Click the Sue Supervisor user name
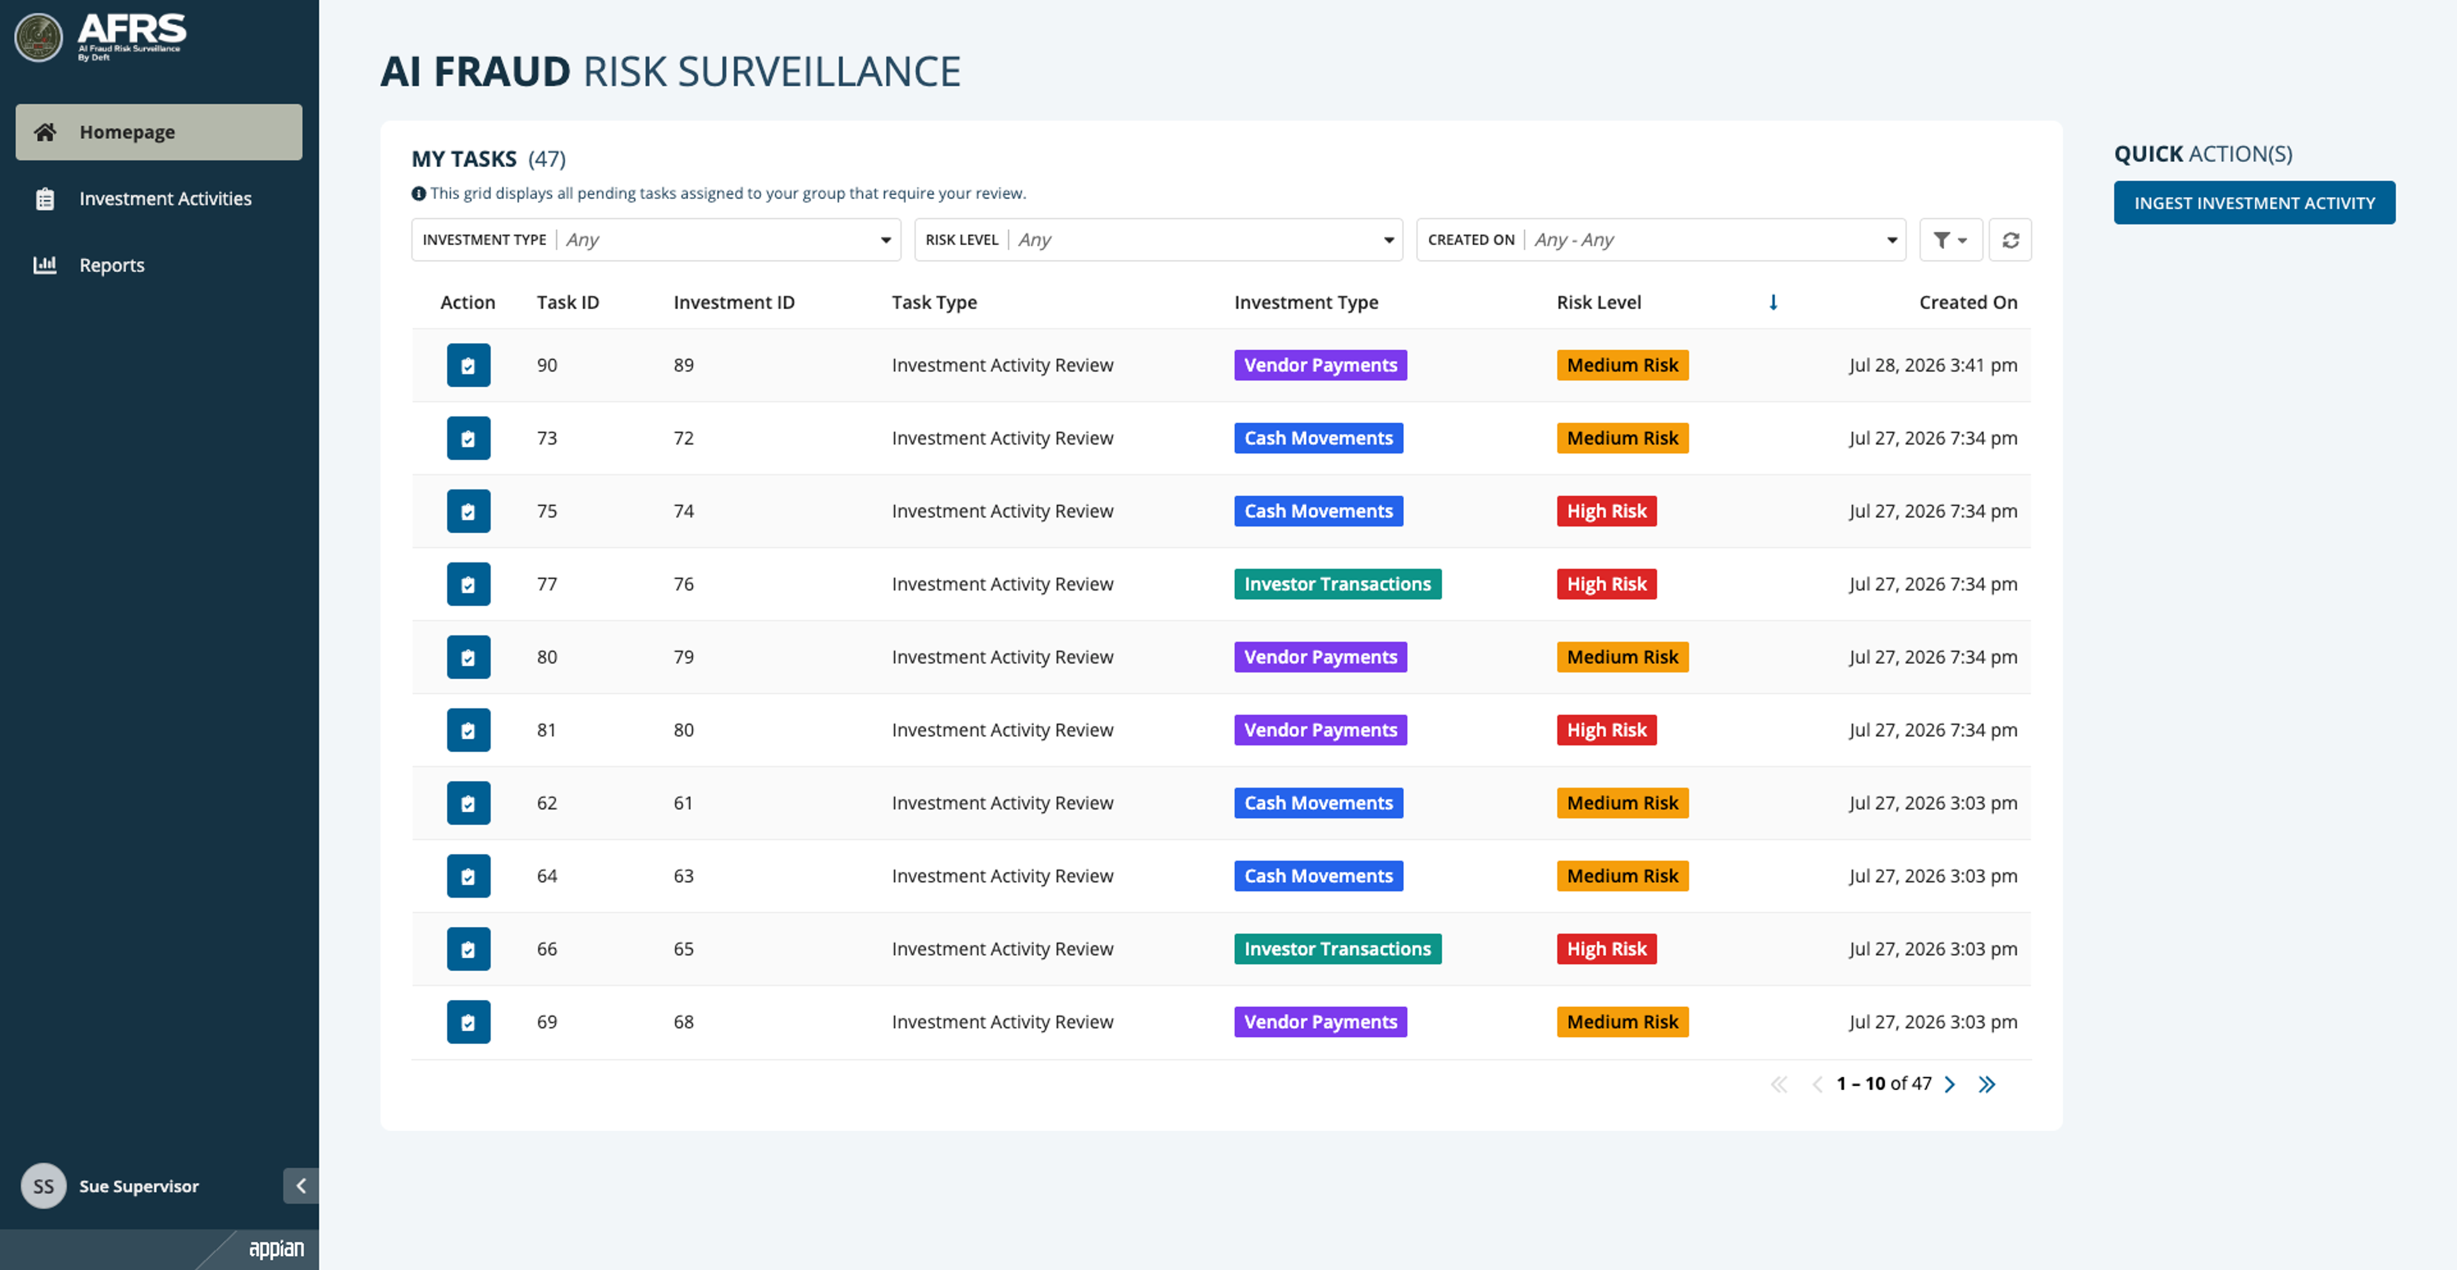Image resolution: width=2457 pixels, height=1270 pixels. [x=139, y=1186]
